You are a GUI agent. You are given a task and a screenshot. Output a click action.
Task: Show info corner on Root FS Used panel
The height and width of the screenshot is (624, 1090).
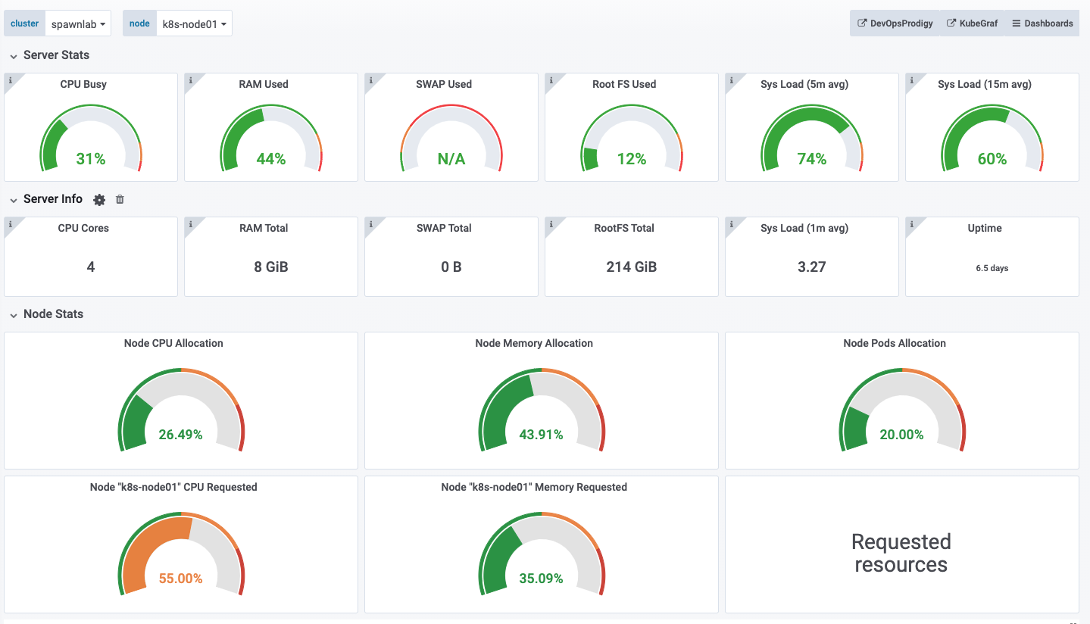(551, 80)
